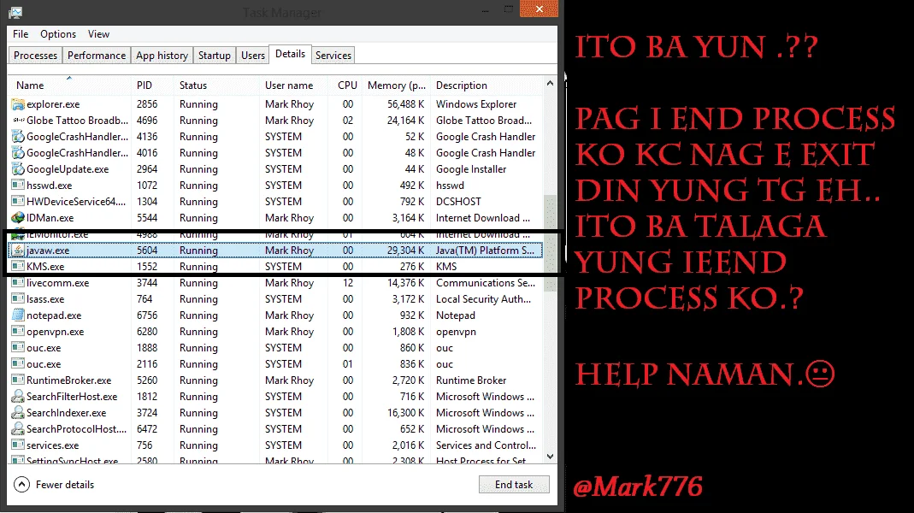
Task: Click the Runtime Broker description
Action: point(471,380)
